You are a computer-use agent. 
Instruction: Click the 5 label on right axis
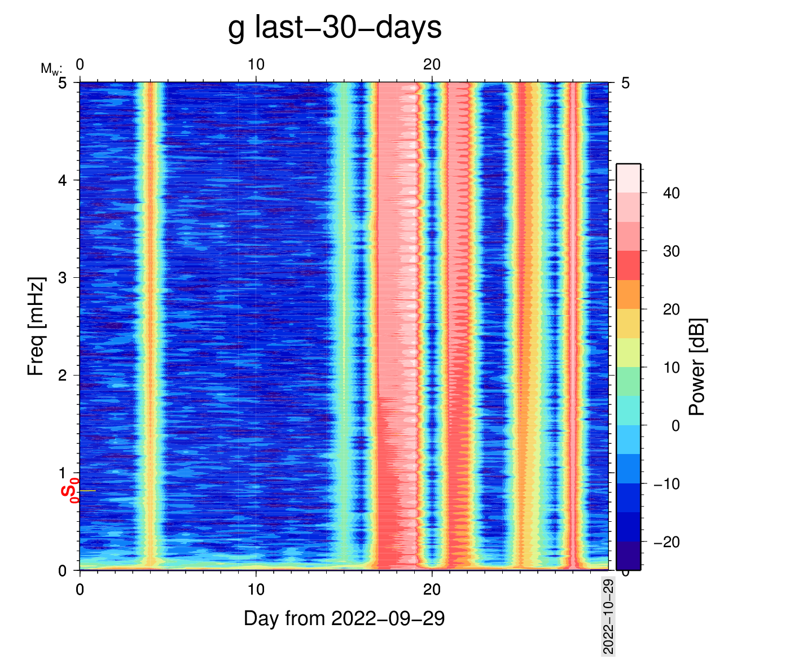625,84
